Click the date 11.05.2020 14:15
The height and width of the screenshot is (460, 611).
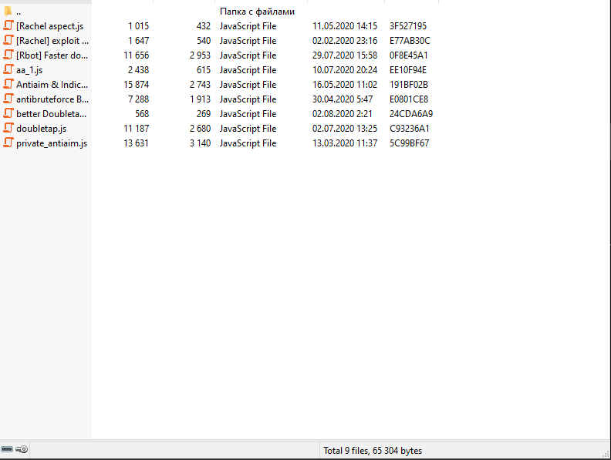pos(345,26)
